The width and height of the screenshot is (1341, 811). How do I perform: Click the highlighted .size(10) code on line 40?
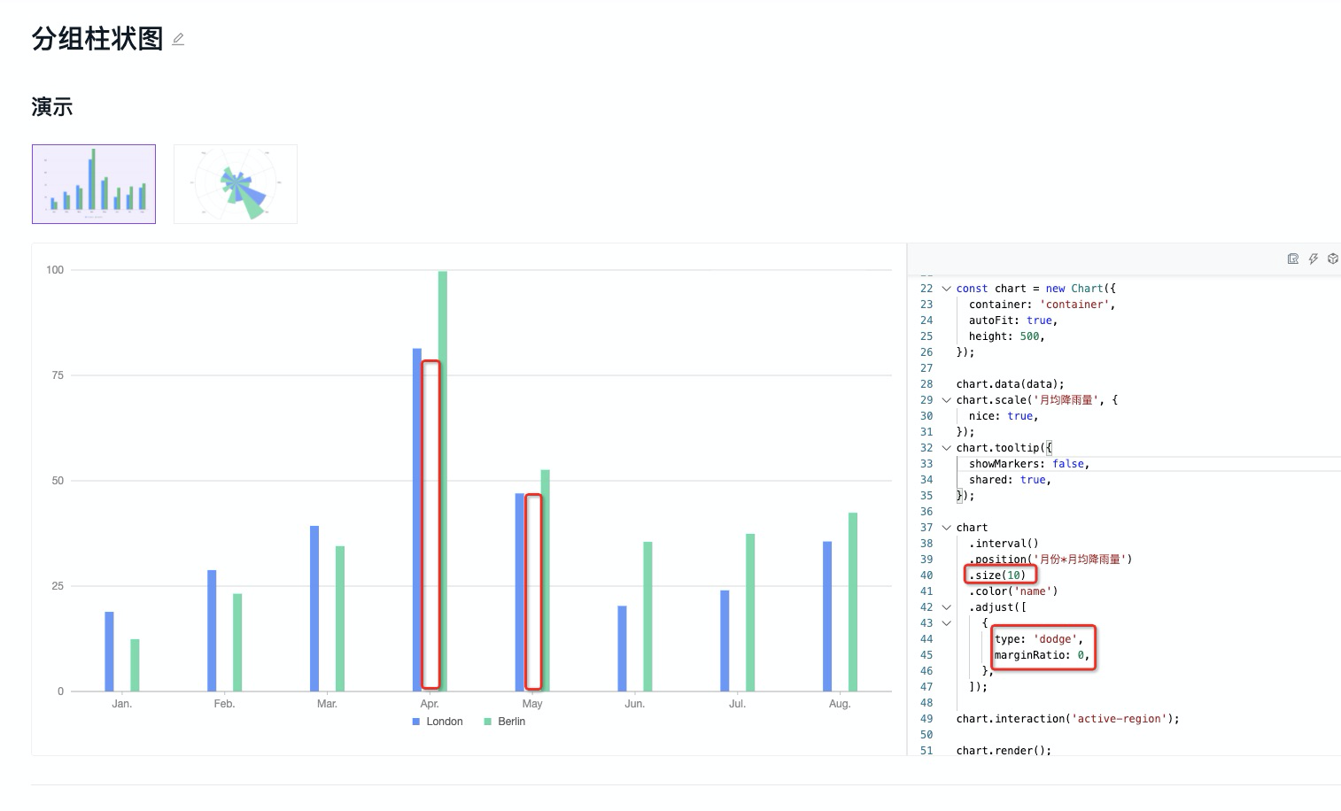(x=1000, y=574)
